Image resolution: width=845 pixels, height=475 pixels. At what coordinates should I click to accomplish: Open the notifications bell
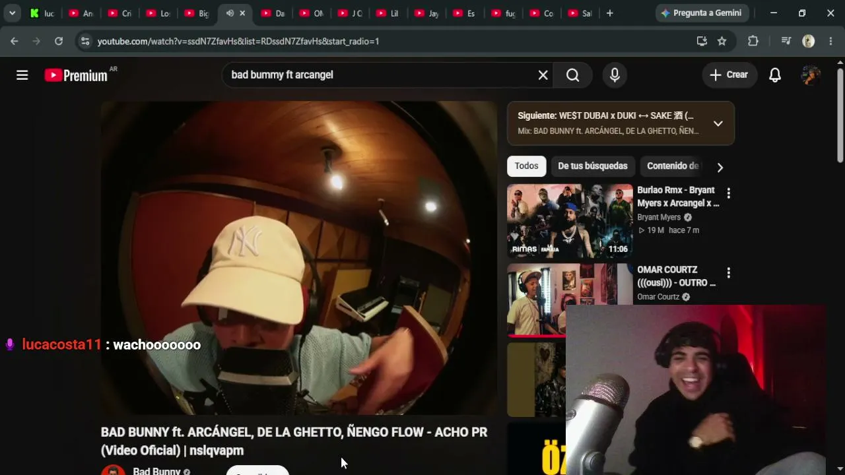click(x=775, y=75)
